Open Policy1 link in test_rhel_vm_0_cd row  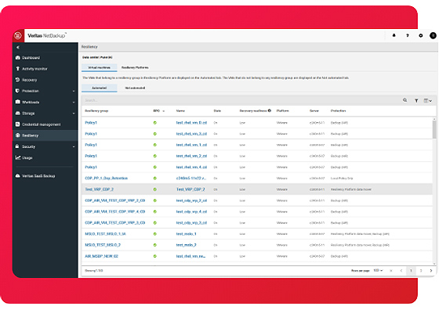91,123
